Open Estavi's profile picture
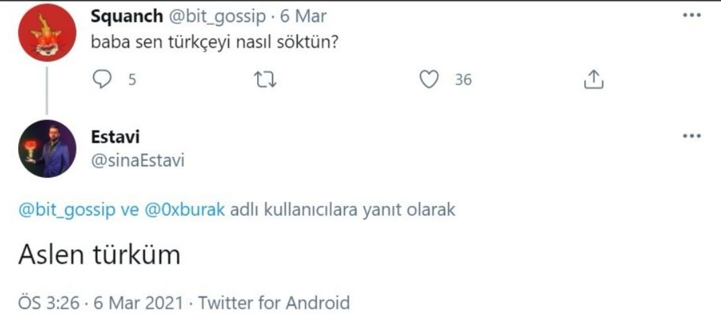 46,148
